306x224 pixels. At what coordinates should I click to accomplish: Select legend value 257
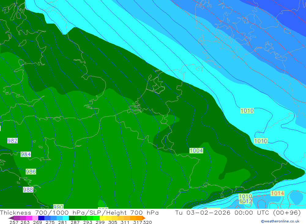click(14, 222)
